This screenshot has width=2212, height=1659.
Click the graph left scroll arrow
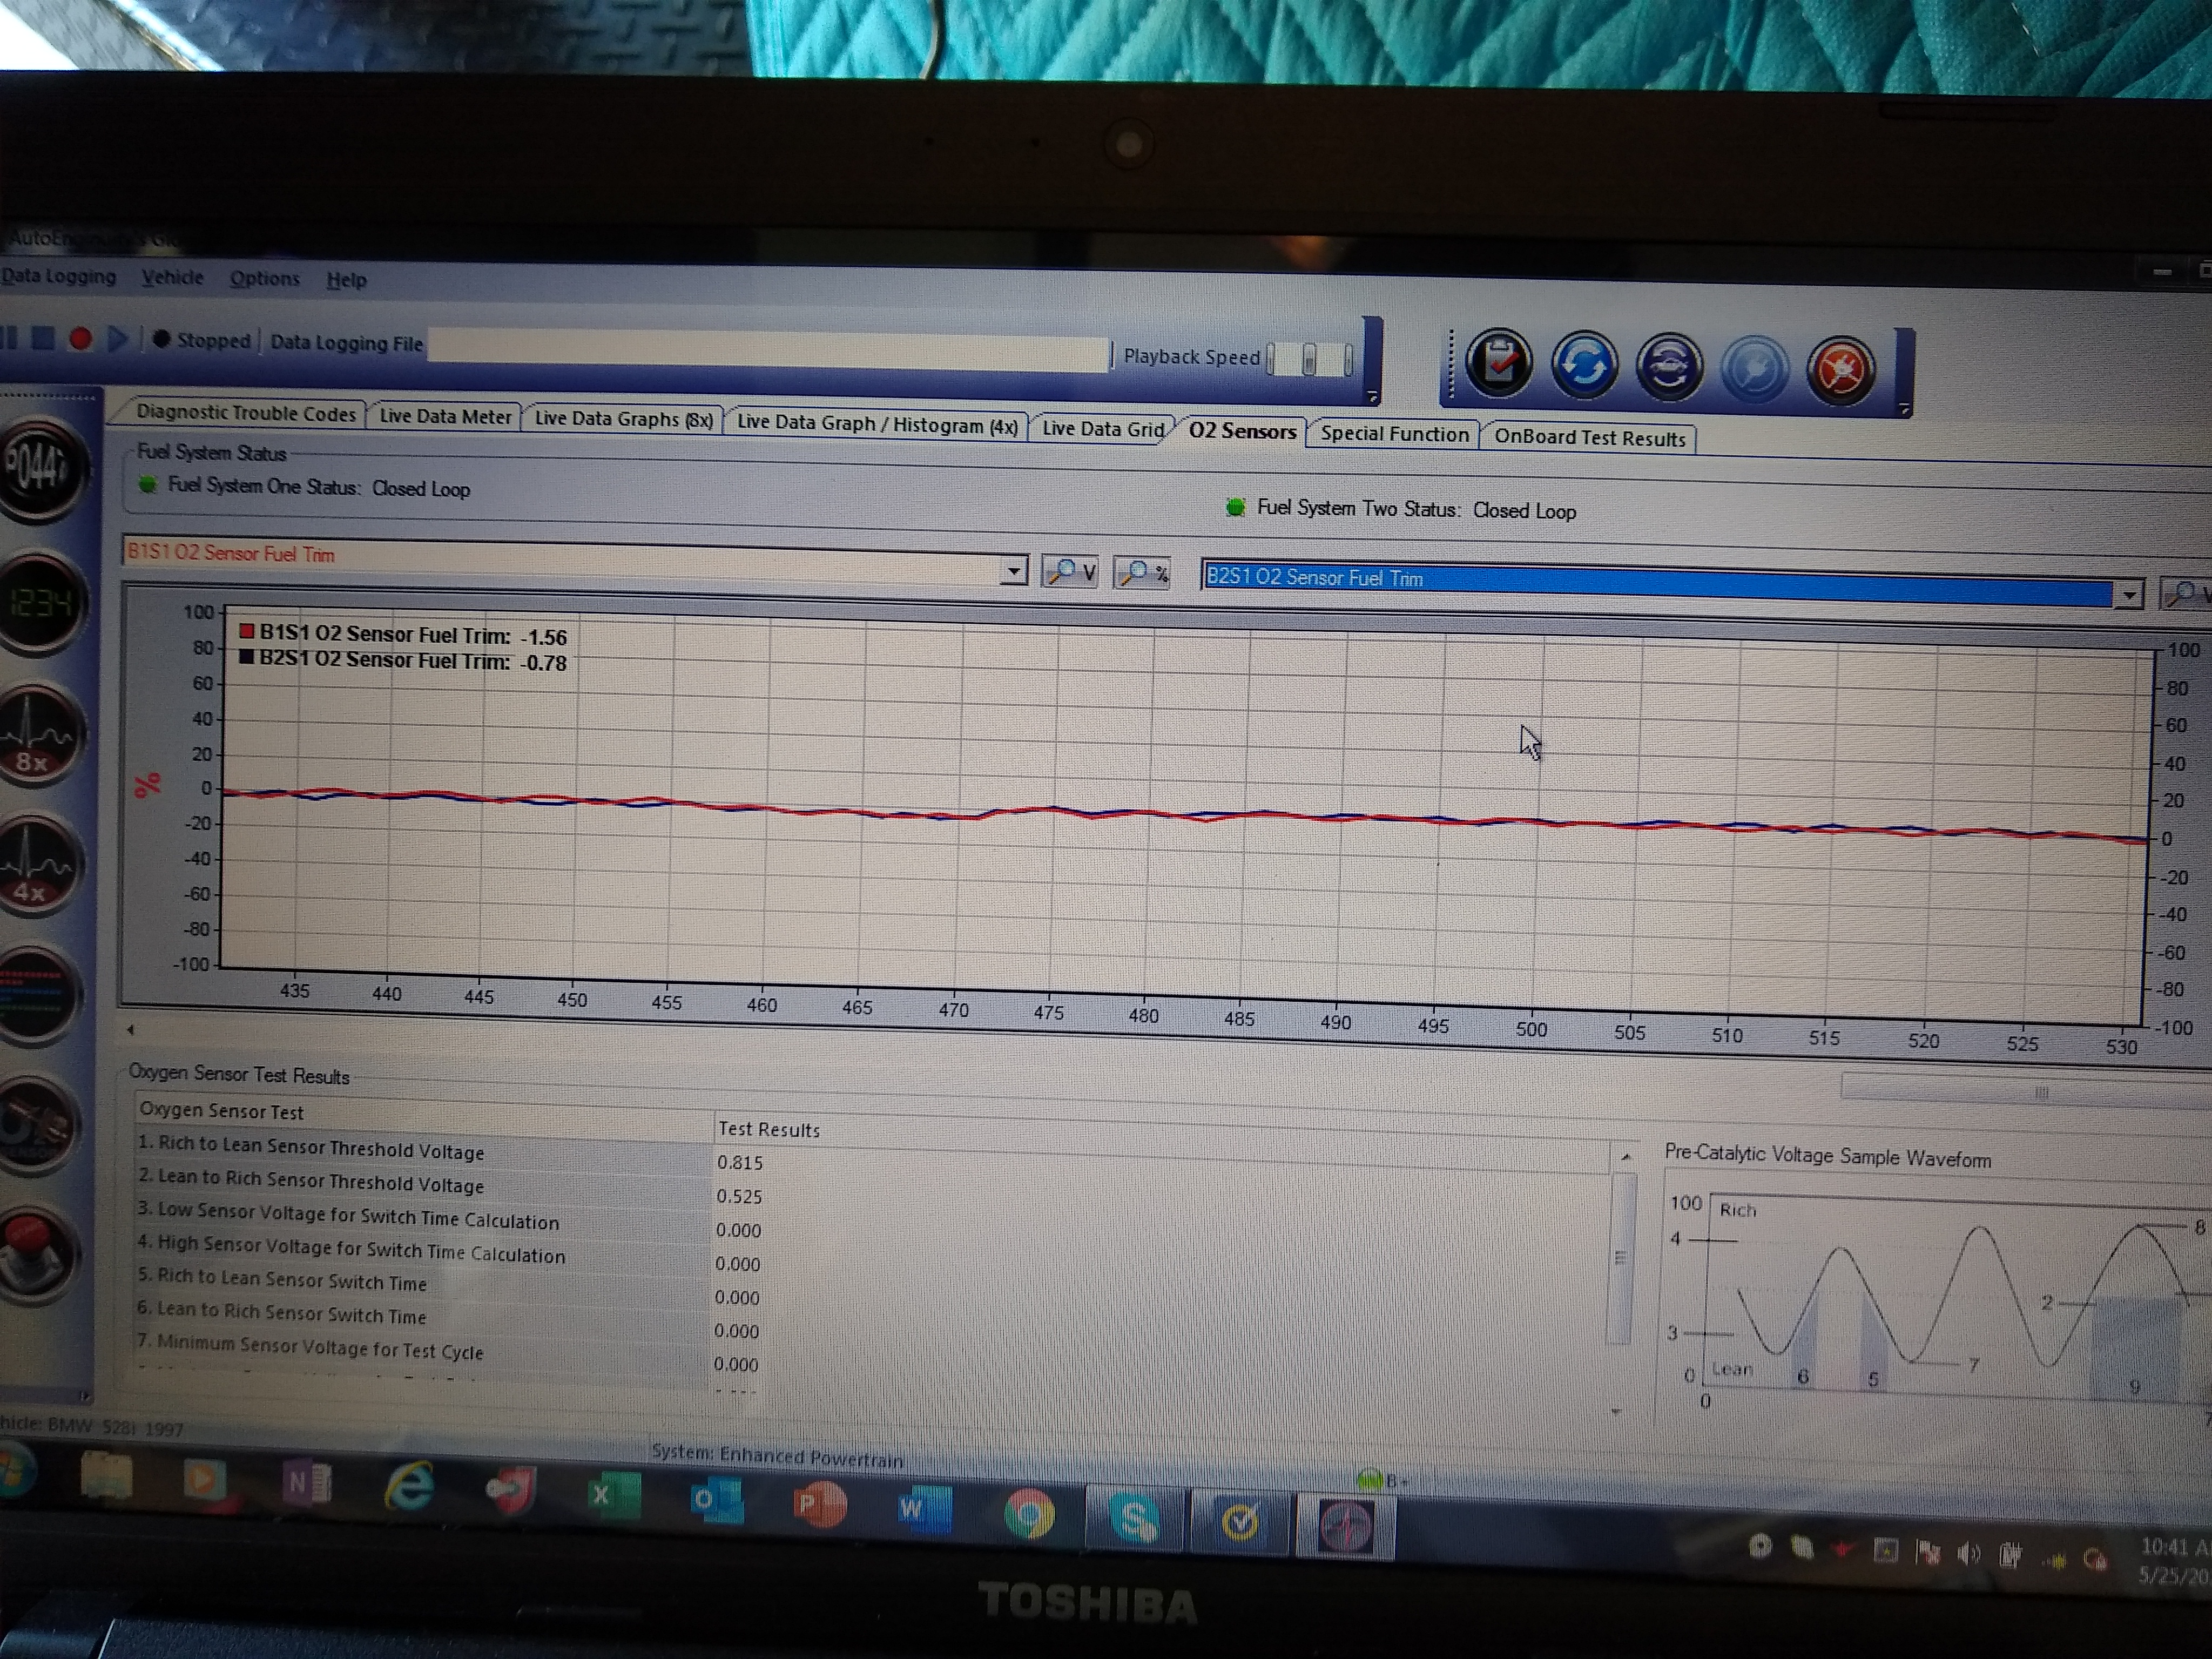[131, 1028]
